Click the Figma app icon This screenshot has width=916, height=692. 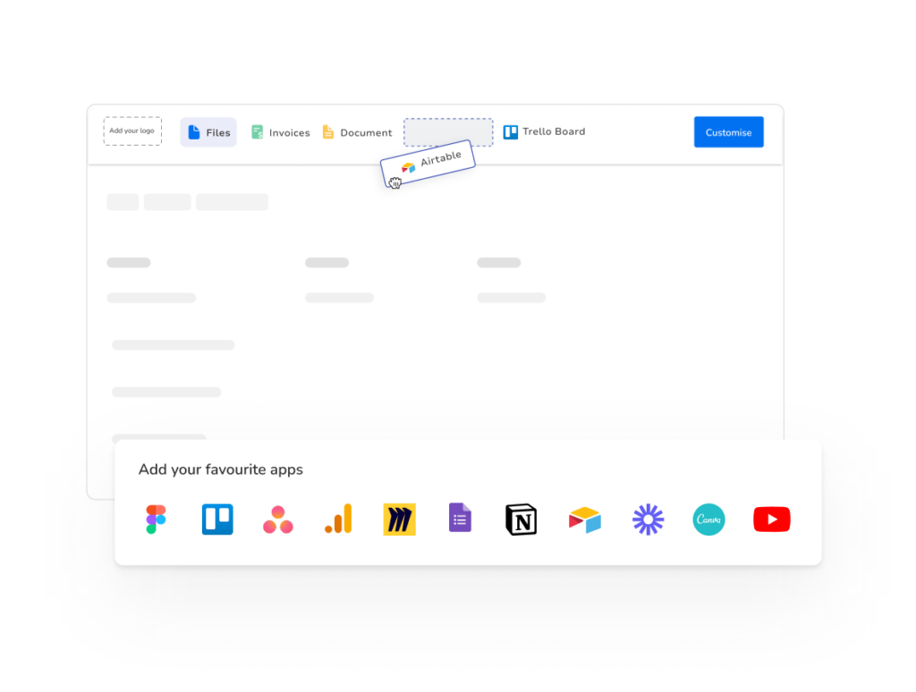tap(156, 519)
